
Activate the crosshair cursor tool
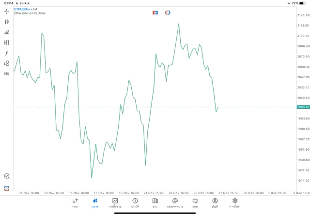coord(6,11)
